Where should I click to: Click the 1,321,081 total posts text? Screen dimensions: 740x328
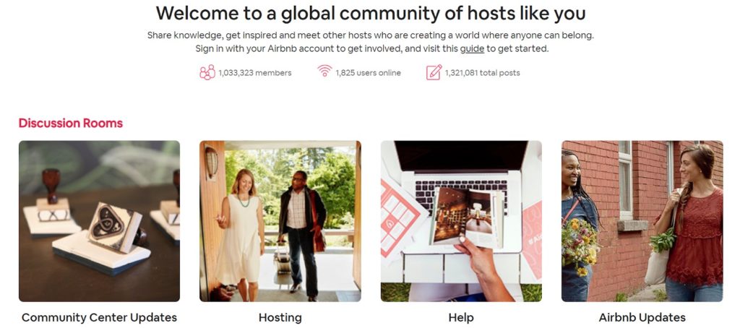click(x=482, y=73)
